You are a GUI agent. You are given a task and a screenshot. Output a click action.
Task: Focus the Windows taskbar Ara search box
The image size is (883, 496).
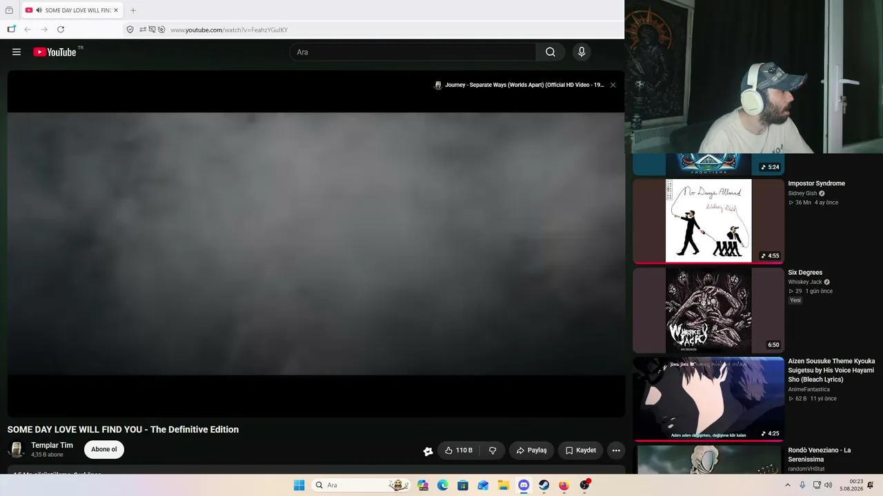point(361,485)
